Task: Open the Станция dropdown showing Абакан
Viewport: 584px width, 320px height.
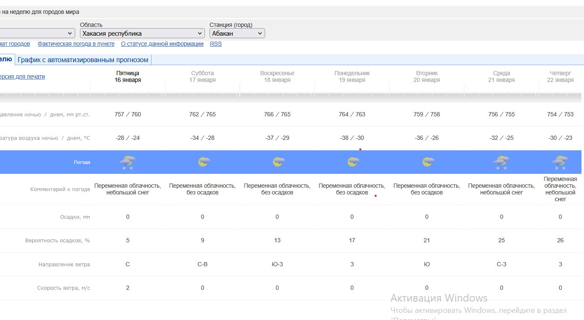Action: click(x=237, y=33)
